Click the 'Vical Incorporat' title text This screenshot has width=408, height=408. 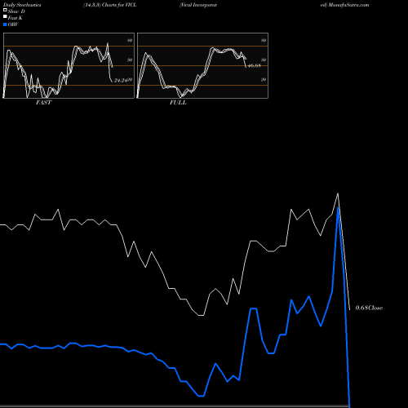click(x=198, y=5)
